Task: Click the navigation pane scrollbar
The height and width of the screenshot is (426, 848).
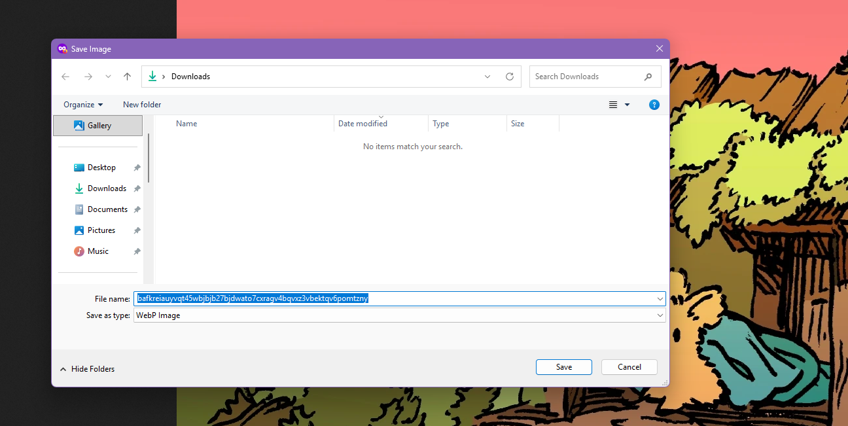Action: pyautogui.click(x=149, y=158)
